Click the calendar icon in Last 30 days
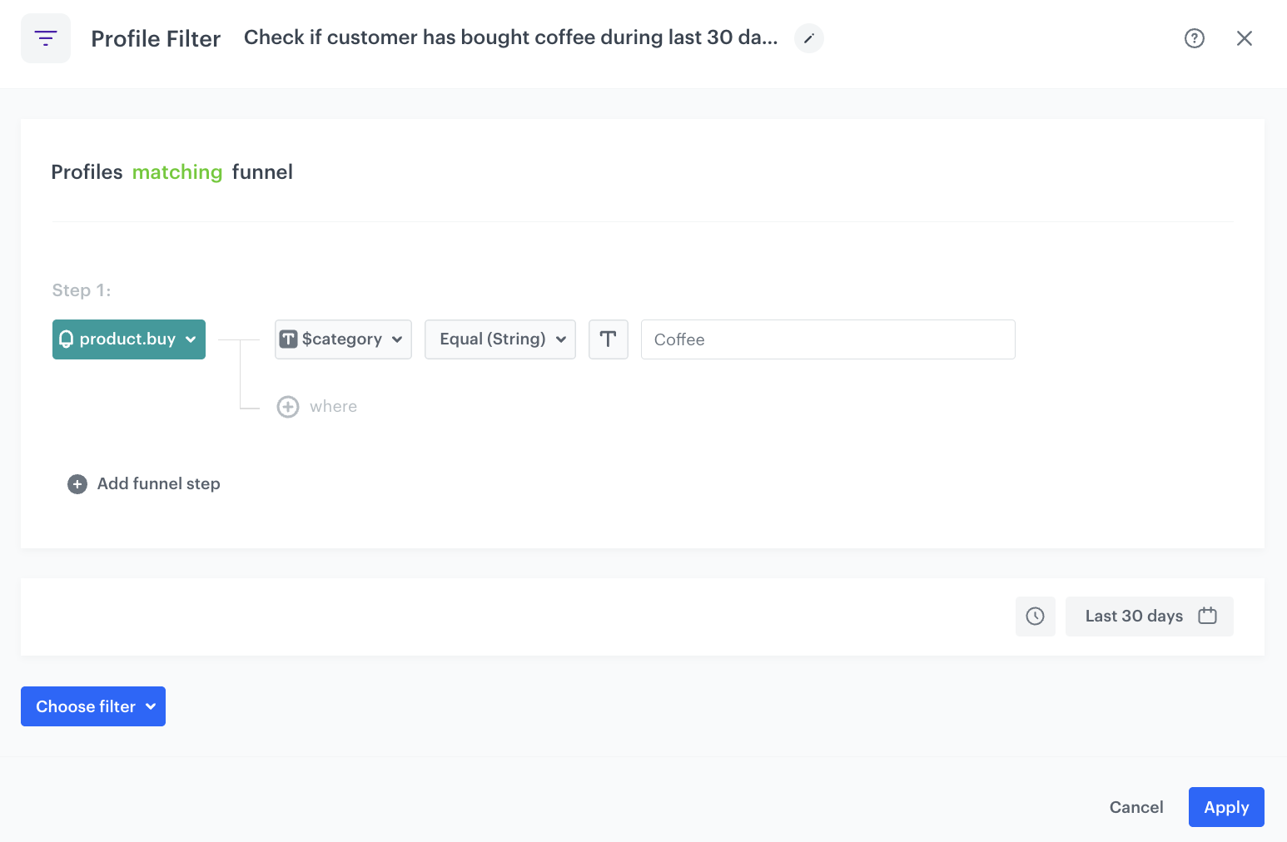This screenshot has width=1287, height=842. pyautogui.click(x=1207, y=616)
